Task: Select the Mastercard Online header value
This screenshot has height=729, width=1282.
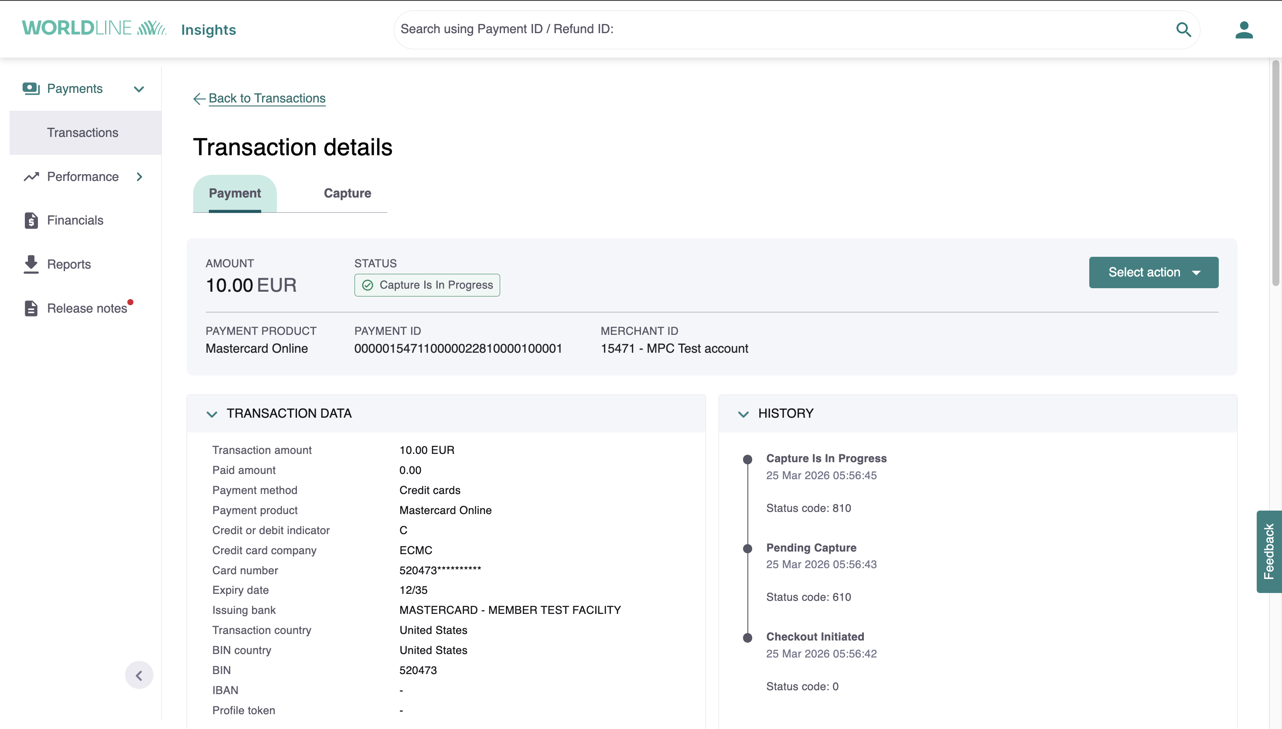Action: coord(257,348)
